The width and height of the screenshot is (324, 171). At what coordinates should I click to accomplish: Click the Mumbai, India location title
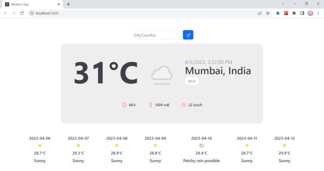pos(218,70)
